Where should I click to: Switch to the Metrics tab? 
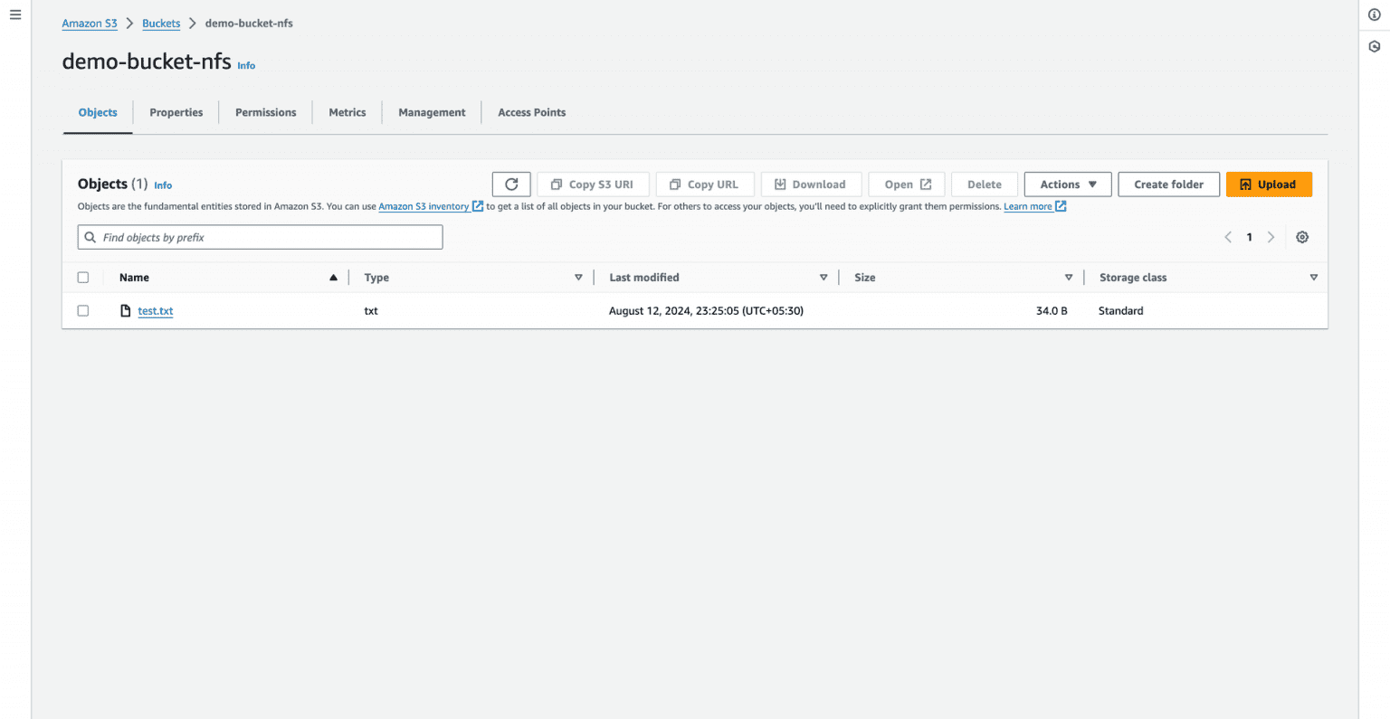click(347, 112)
